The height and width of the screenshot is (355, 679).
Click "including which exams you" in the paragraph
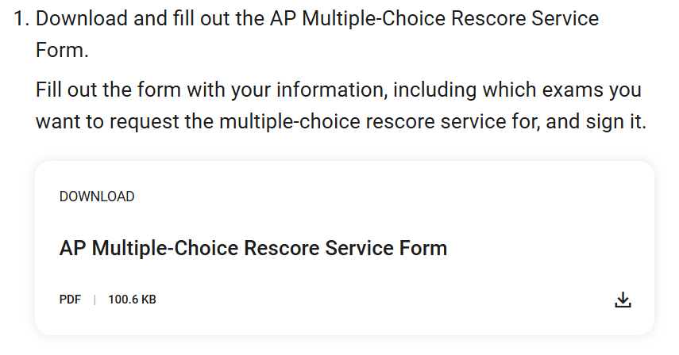(x=517, y=90)
